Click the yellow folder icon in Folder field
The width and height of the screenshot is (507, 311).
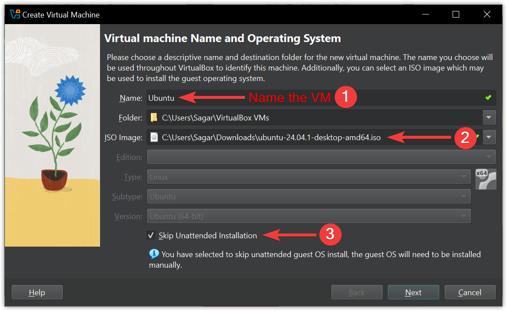click(154, 117)
